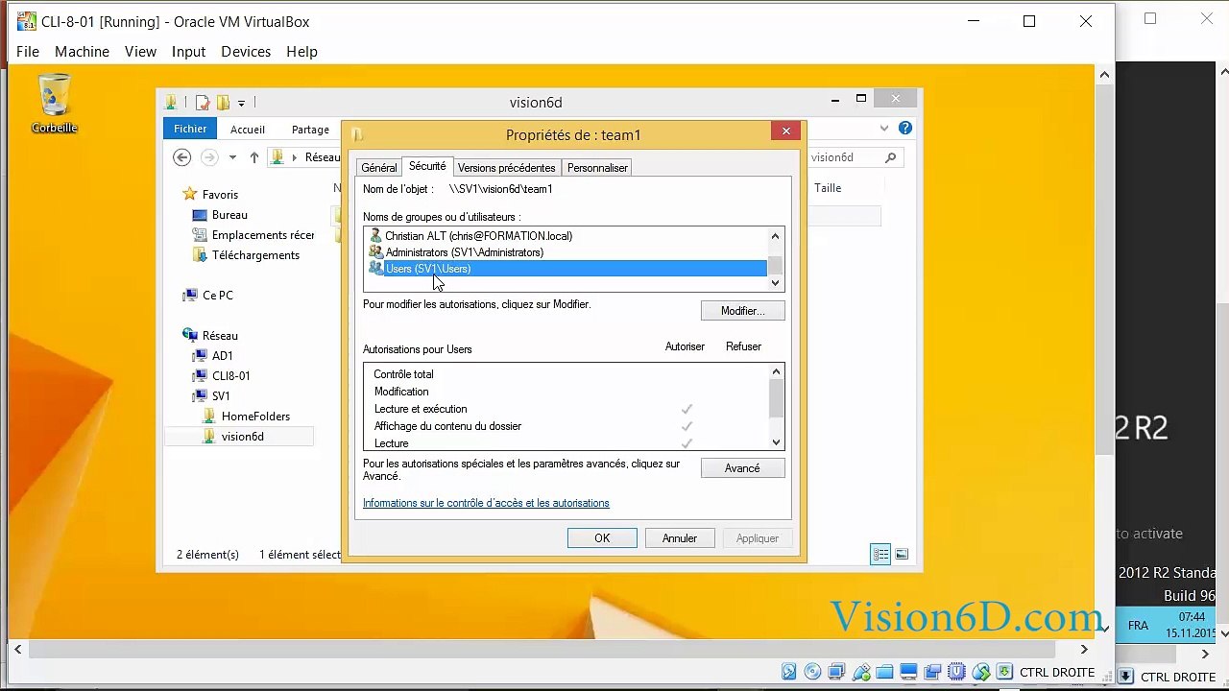Viewport: 1229px width, 691px height.
Task: Open the Help menu in VirtualBox
Action: [x=301, y=52]
